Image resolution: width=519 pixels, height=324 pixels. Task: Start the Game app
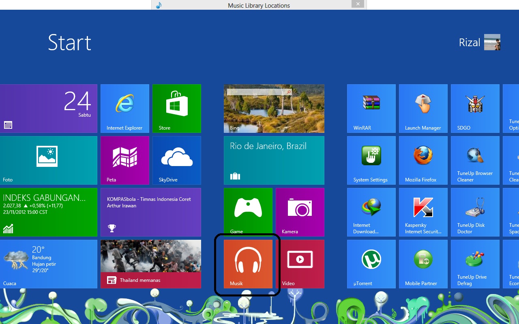(x=248, y=212)
